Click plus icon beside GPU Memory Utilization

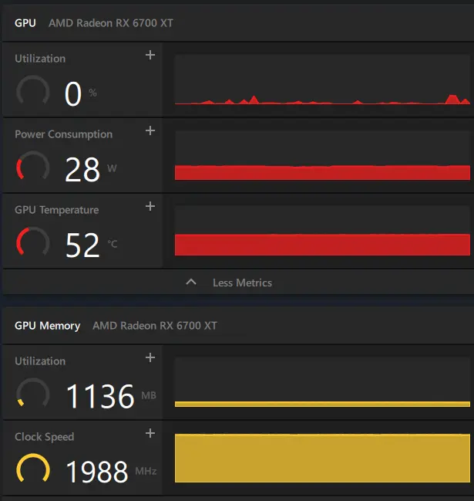click(x=150, y=357)
